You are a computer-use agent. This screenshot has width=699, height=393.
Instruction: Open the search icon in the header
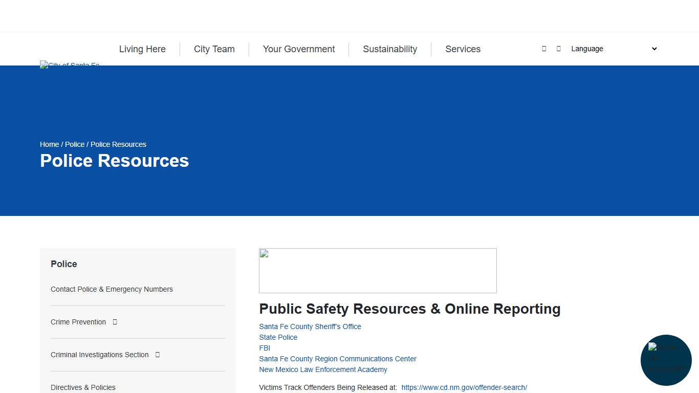tap(544, 49)
